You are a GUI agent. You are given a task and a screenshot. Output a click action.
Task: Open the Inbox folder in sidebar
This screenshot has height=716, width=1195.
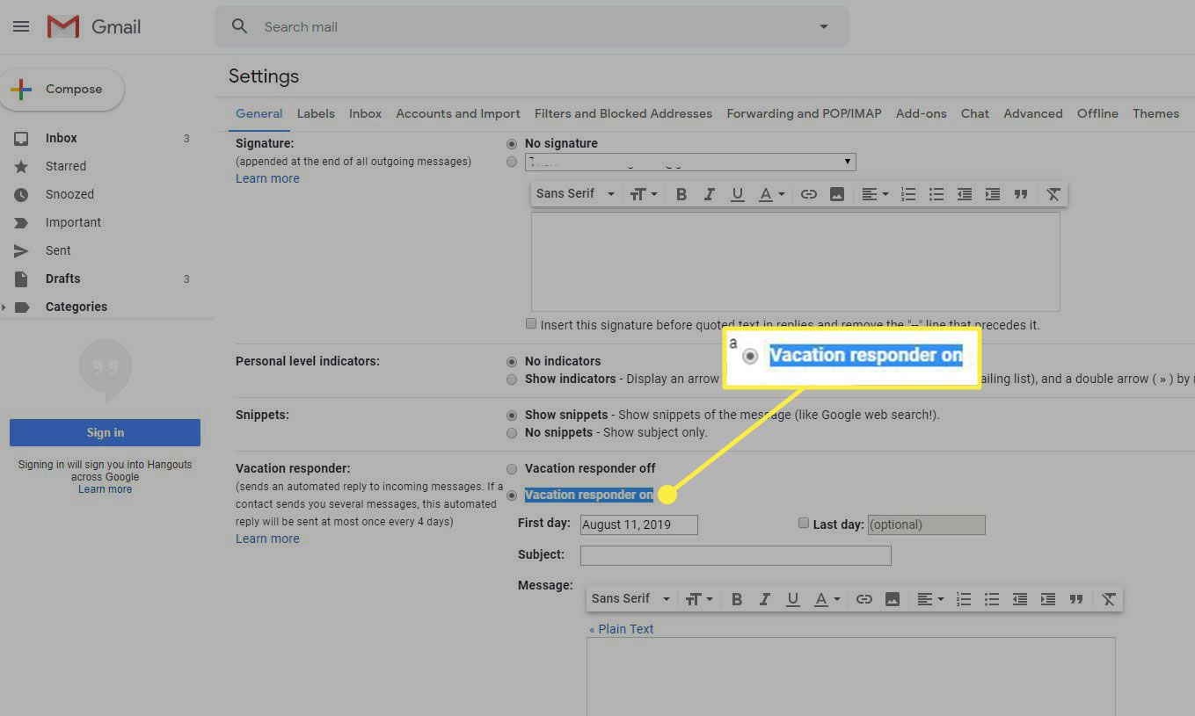pos(62,138)
